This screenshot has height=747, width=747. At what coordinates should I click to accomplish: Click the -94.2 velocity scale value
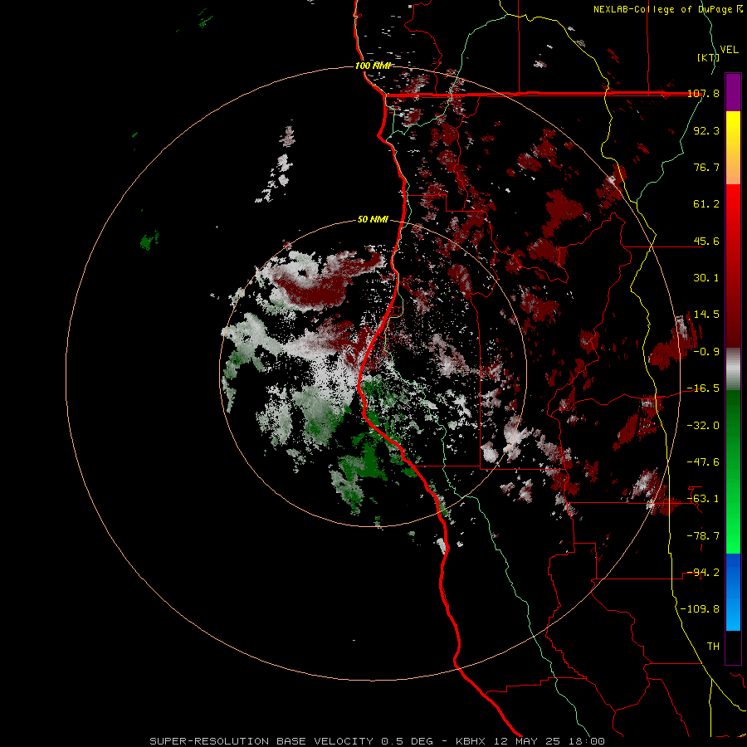[x=703, y=573]
